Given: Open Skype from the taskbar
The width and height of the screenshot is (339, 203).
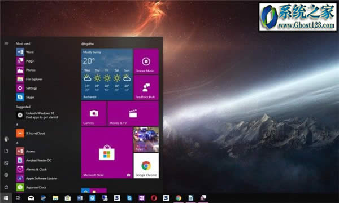Looking at the screenshot, I should (129, 198).
